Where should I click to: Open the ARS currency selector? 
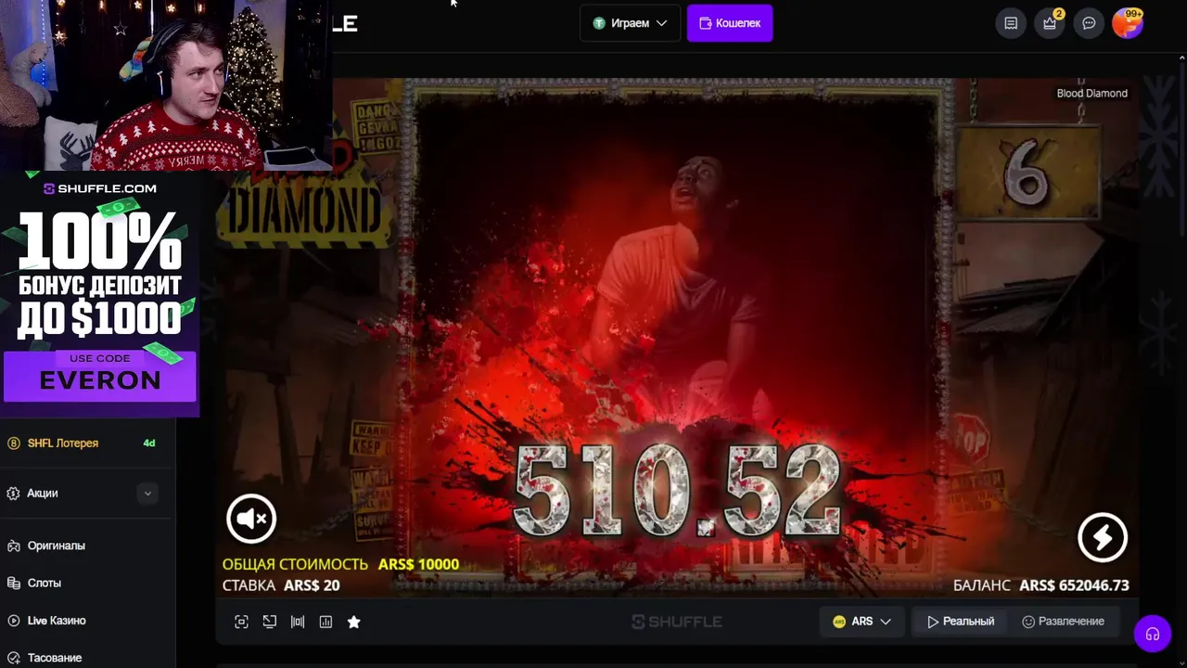[862, 622]
